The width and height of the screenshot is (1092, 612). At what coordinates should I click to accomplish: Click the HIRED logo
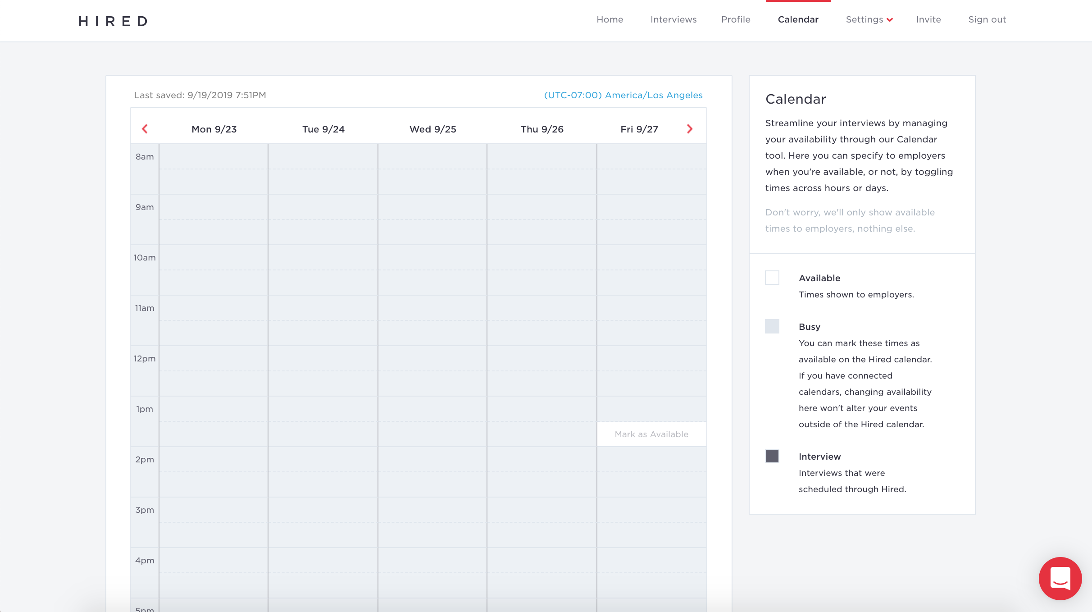point(113,20)
